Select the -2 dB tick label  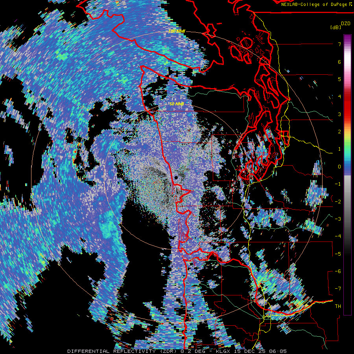click(338, 202)
